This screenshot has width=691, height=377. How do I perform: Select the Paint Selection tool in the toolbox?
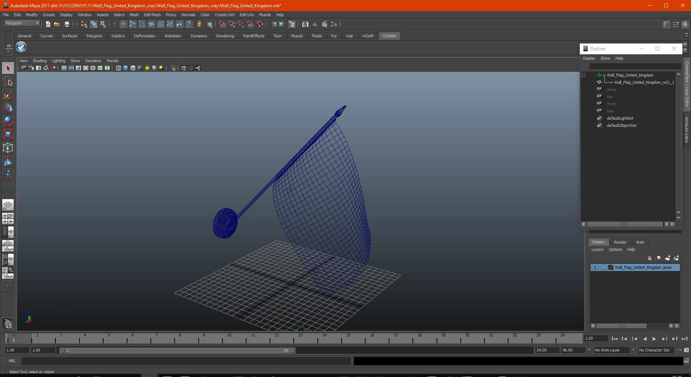click(8, 95)
